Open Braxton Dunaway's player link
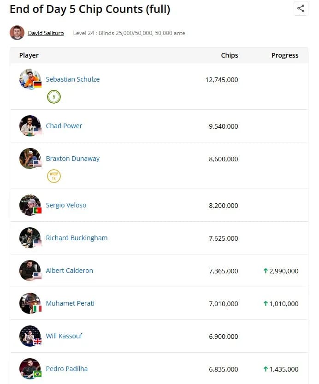The image size is (319, 384). pyautogui.click(x=73, y=159)
